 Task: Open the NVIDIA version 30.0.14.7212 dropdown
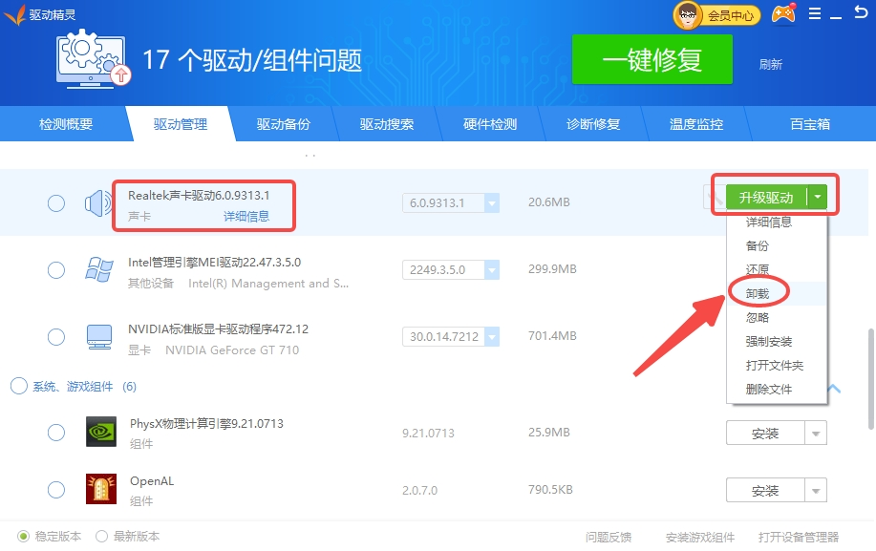492,337
